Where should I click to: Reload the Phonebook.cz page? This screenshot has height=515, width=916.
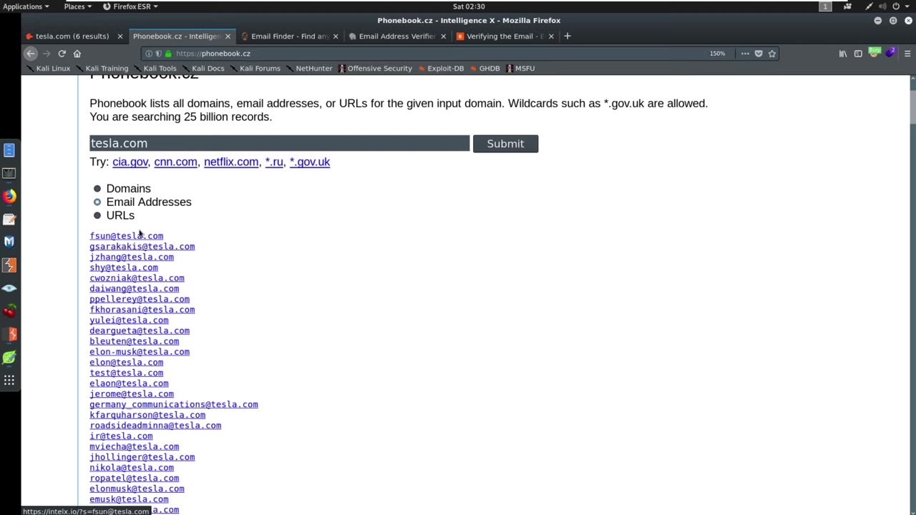(x=62, y=54)
